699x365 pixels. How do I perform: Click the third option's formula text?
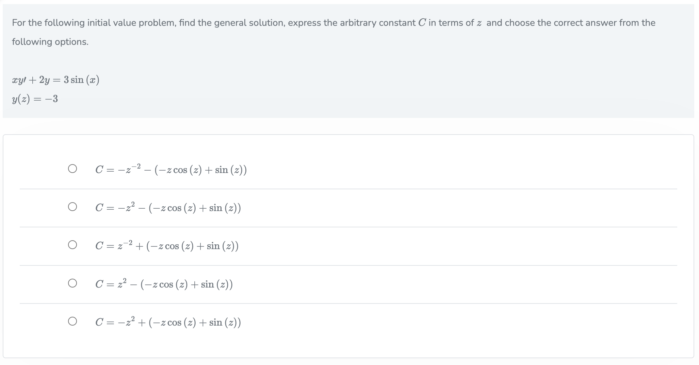point(167,245)
